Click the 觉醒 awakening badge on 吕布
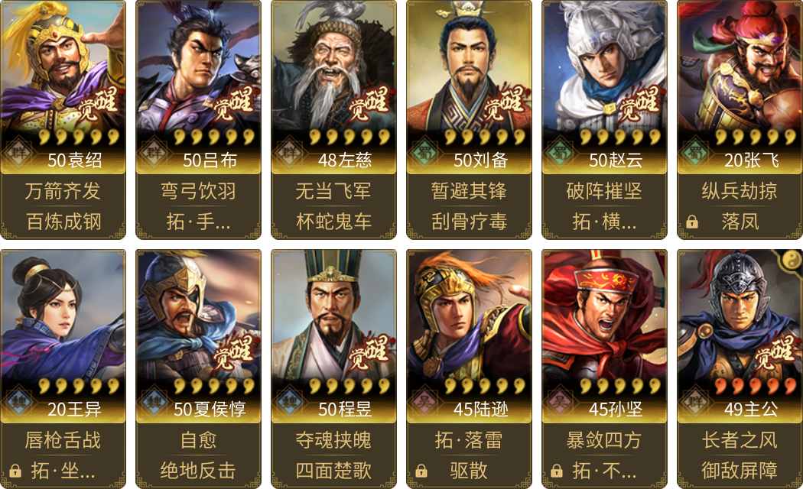 [x=233, y=103]
